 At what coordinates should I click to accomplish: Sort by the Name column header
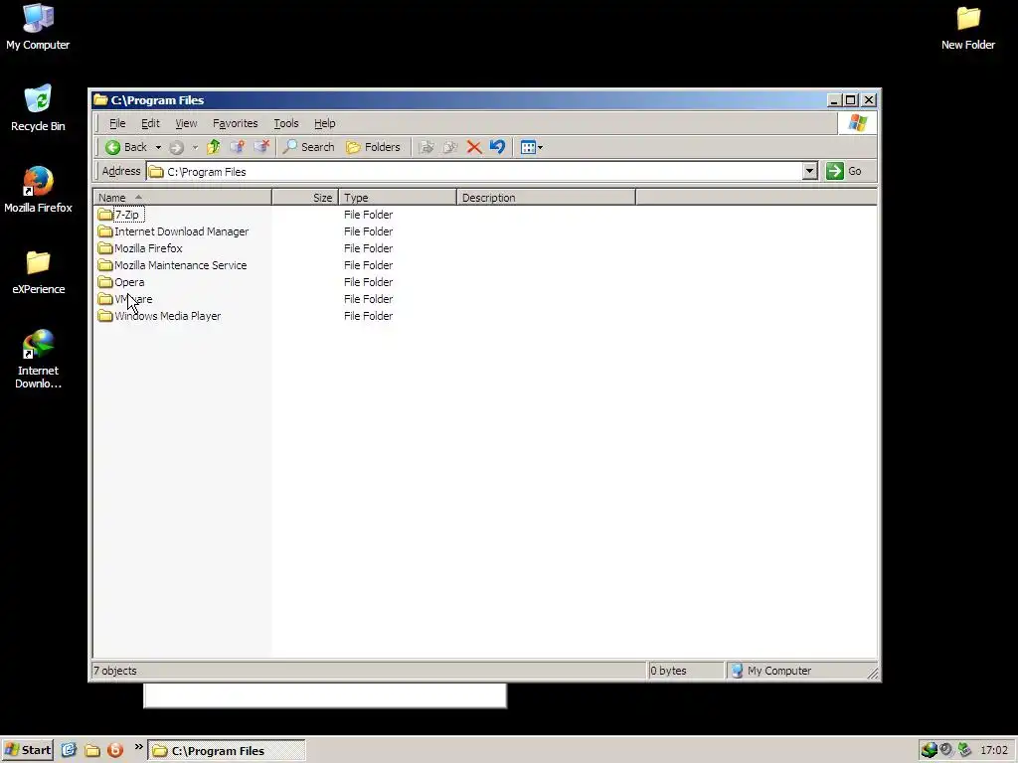click(x=183, y=198)
